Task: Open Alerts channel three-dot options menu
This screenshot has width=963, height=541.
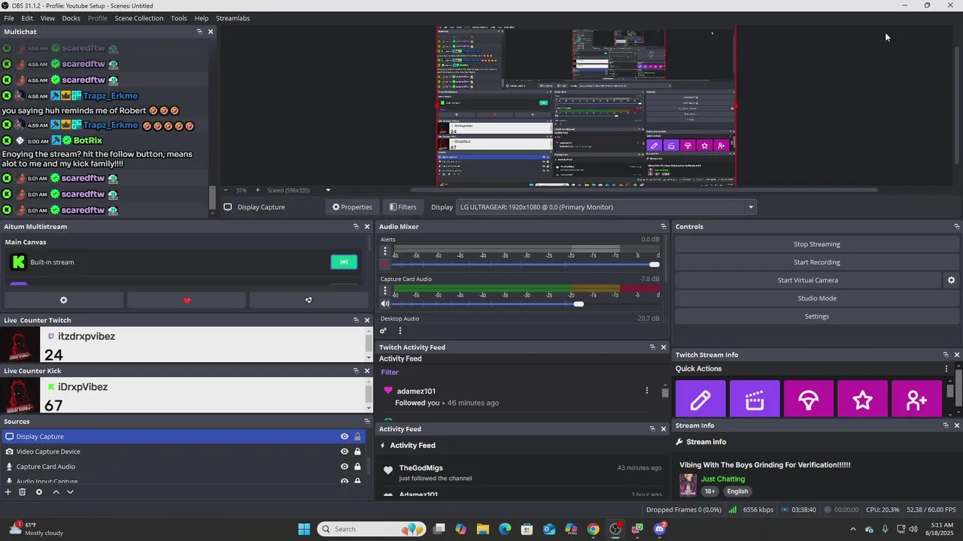Action: coord(385,251)
